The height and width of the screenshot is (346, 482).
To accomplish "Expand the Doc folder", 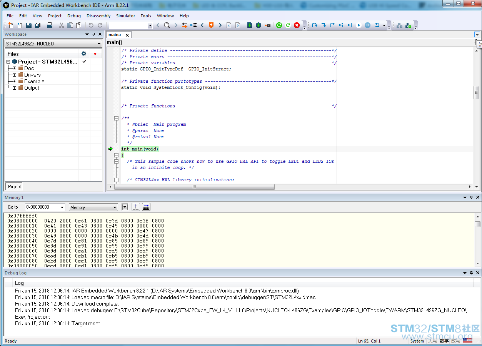I will [x=14, y=68].
